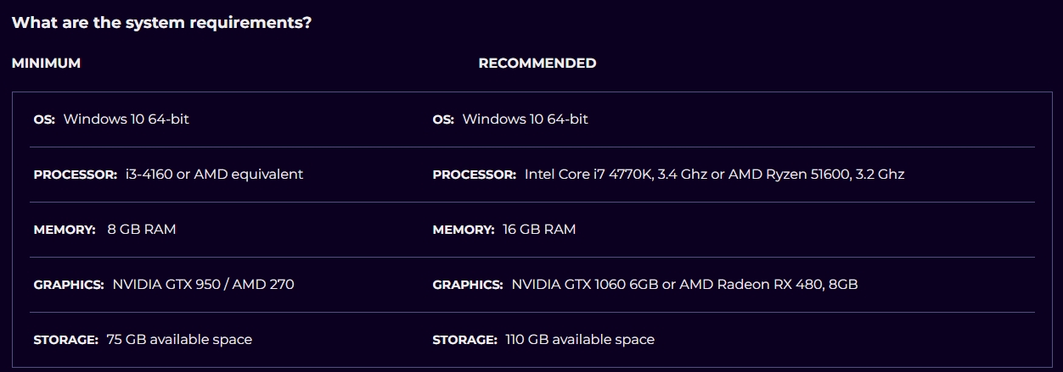This screenshot has height=372, width=1063.
Task: Click the 75 GB available space text
Action: tap(179, 340)
